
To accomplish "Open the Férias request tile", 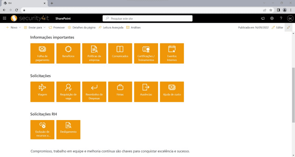I will pyautogui.click(x=120, y=91).
